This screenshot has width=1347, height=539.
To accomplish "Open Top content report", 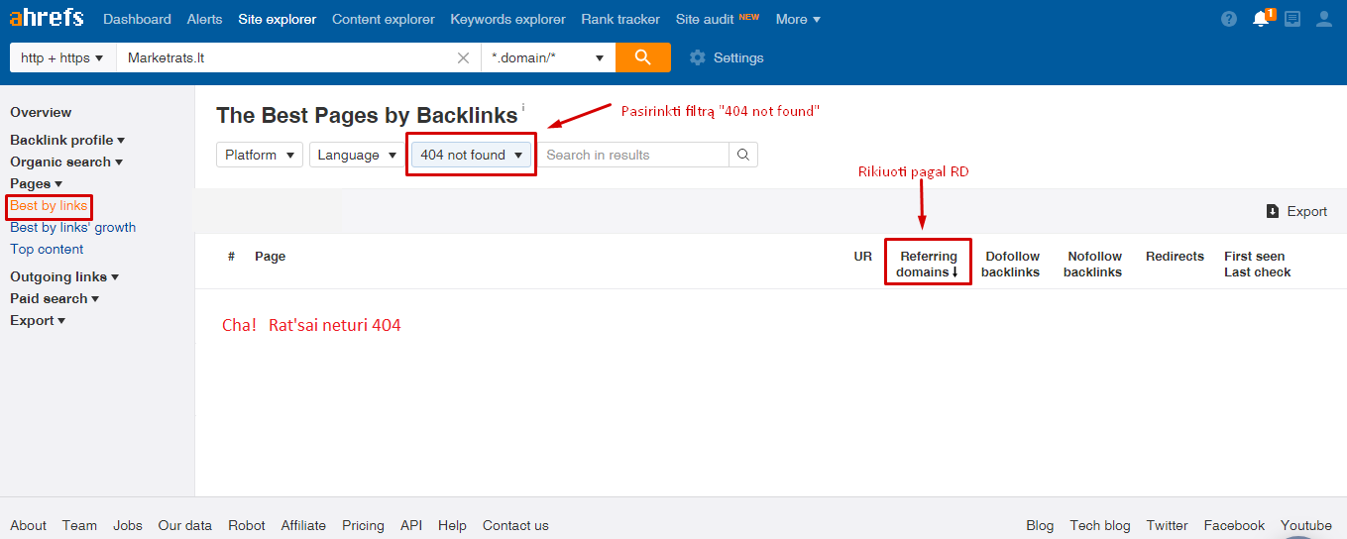I will [x=47, y=249].
